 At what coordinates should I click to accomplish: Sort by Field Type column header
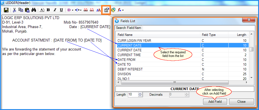pyautogui.click(x=214, y=35)
